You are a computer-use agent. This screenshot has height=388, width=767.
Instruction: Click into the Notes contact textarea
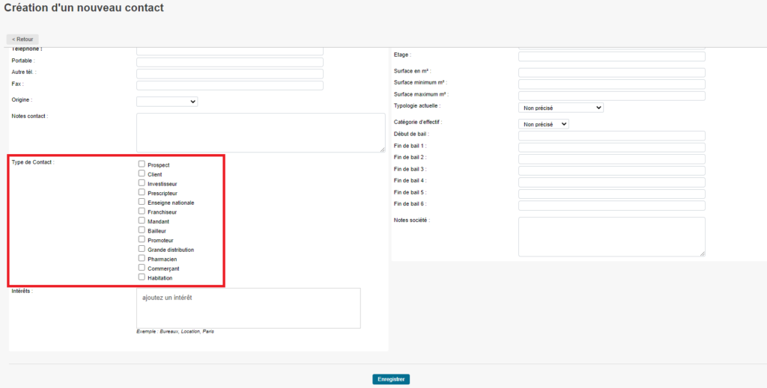click(261, 132)
